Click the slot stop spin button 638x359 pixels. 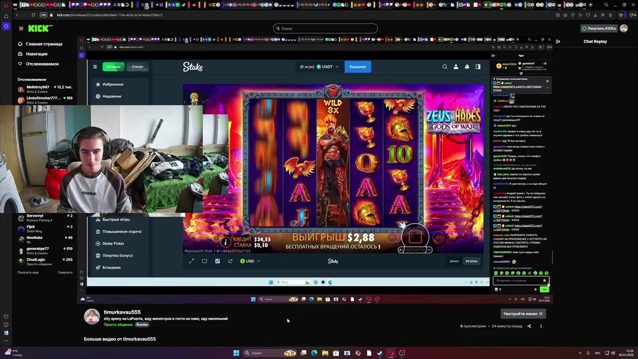(x=415, y=237)
